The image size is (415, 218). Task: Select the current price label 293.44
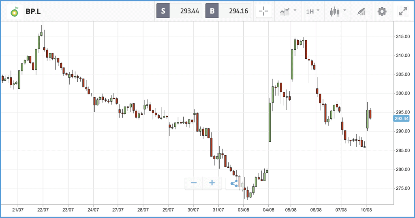coord(402,119)
